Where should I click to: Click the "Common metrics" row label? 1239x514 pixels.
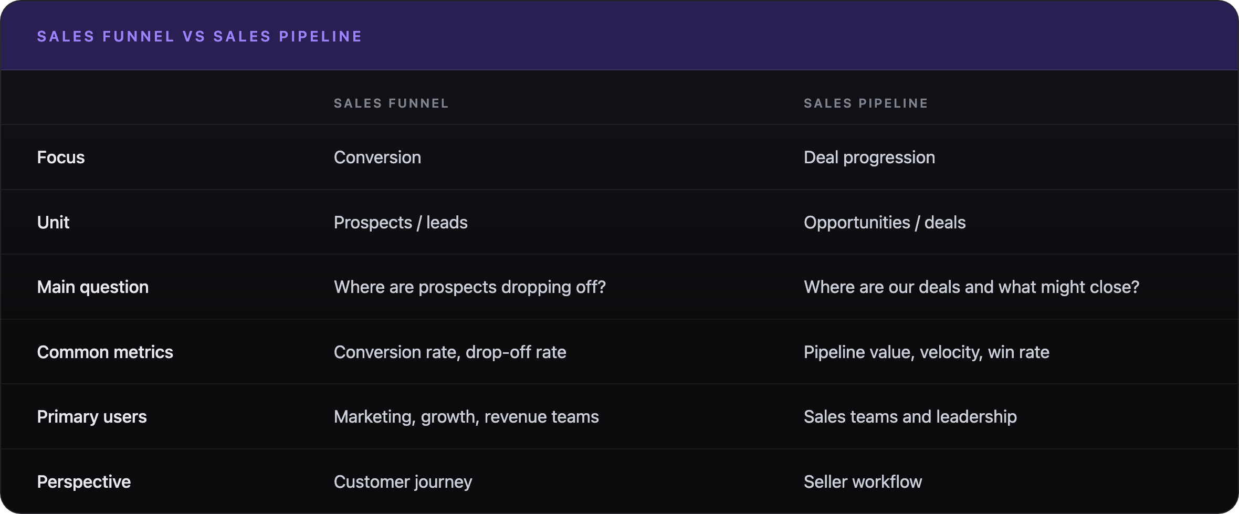[105, 352]
